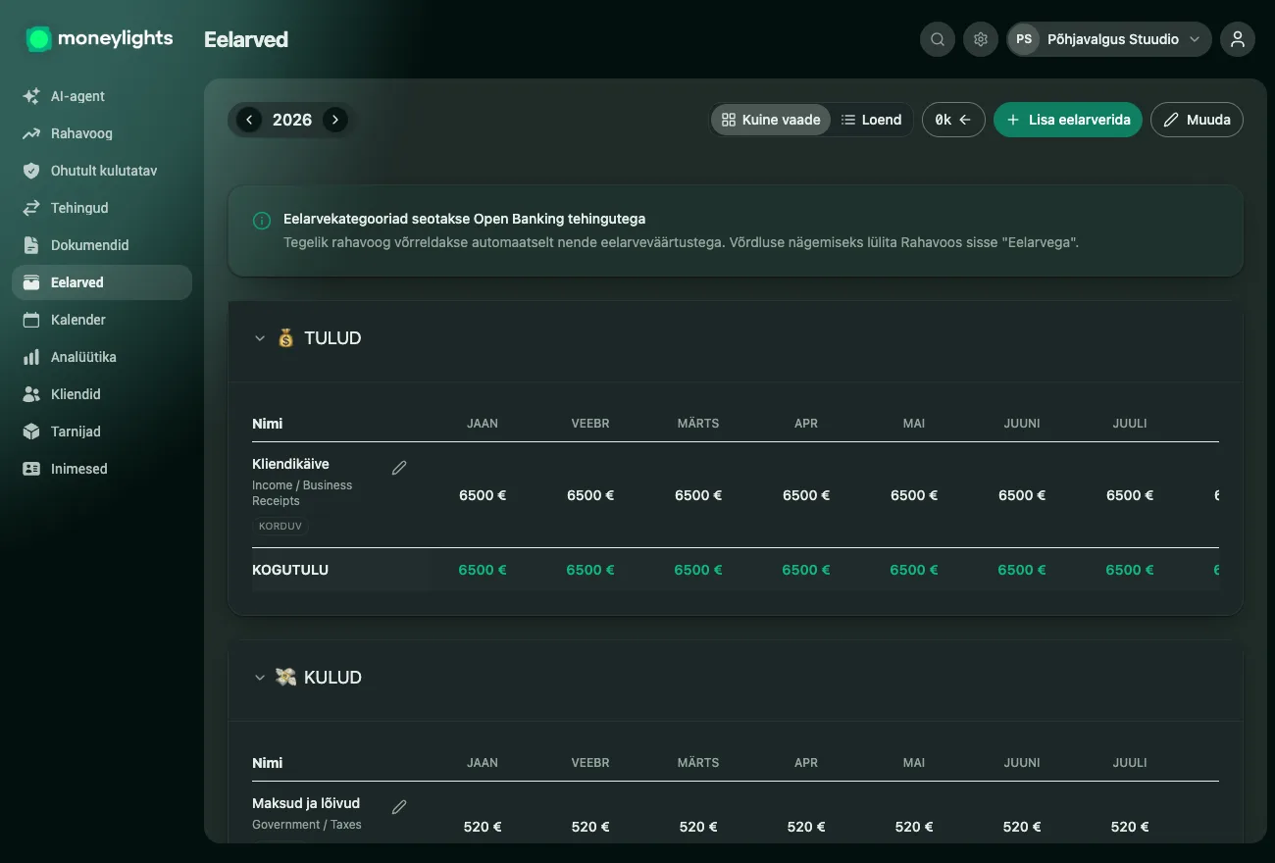1275x863 pixels.
Task: Click Kliendikäive JAAN value 6500 €
Action: (x=483, y=495)
